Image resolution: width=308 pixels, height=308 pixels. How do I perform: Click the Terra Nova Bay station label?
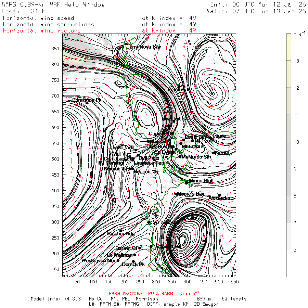coord(144,47)
